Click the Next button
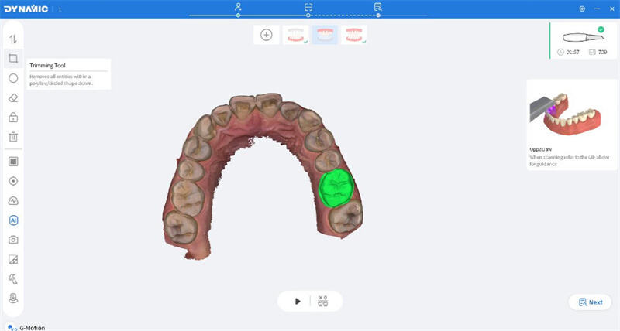Screen dimensions: 620x331 (590, 302)
